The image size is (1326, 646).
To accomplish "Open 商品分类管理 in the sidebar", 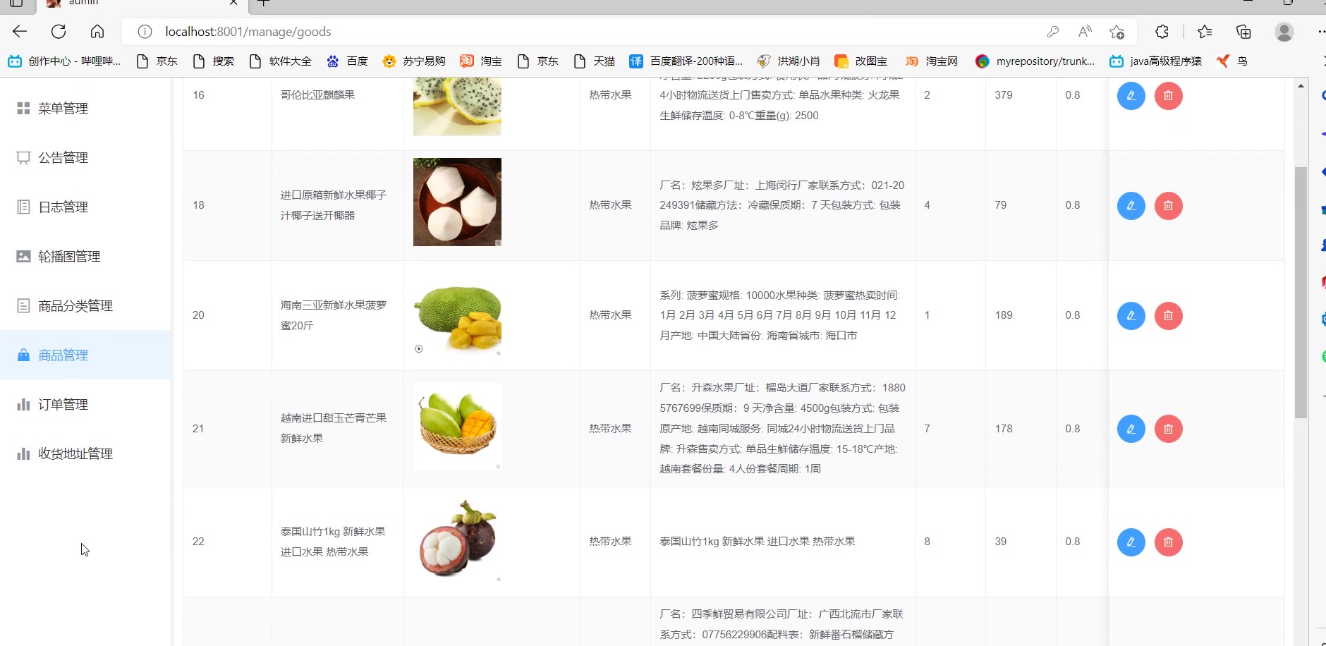I will (85, 305).
